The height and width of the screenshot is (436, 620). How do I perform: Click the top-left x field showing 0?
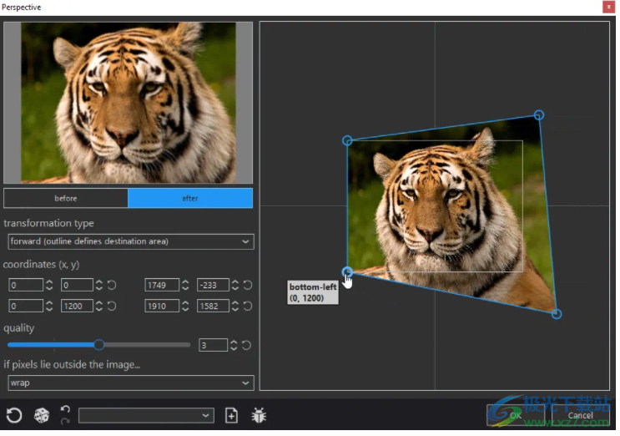coord(26,285)
